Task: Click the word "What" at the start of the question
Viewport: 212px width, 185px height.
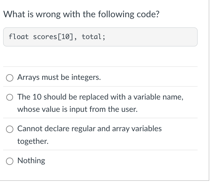Action: pyautogui.click(x=14, y=14)
